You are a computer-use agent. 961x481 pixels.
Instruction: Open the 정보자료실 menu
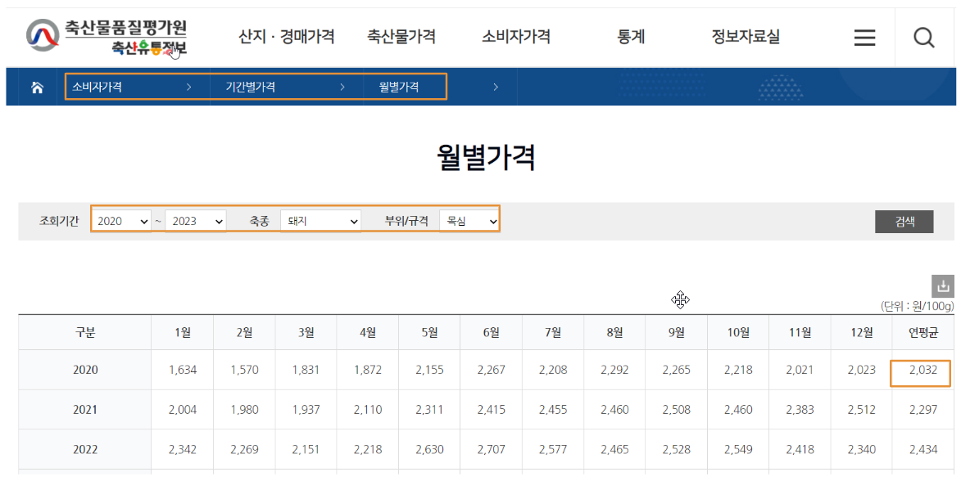746,37
